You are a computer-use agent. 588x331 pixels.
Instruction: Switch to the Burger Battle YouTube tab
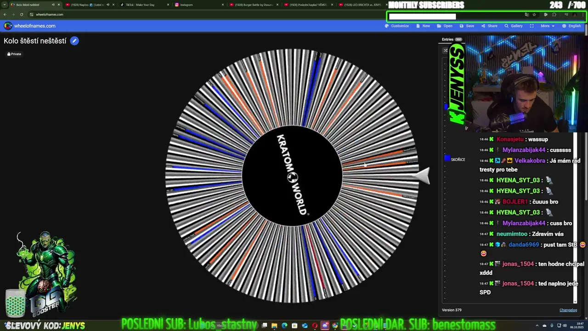[254, 5]
